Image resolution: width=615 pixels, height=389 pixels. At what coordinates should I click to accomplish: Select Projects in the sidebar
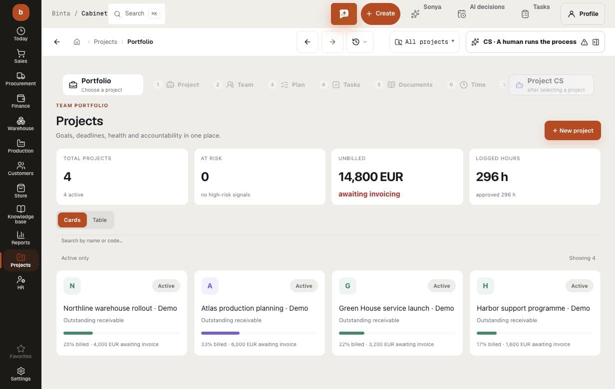20,260
